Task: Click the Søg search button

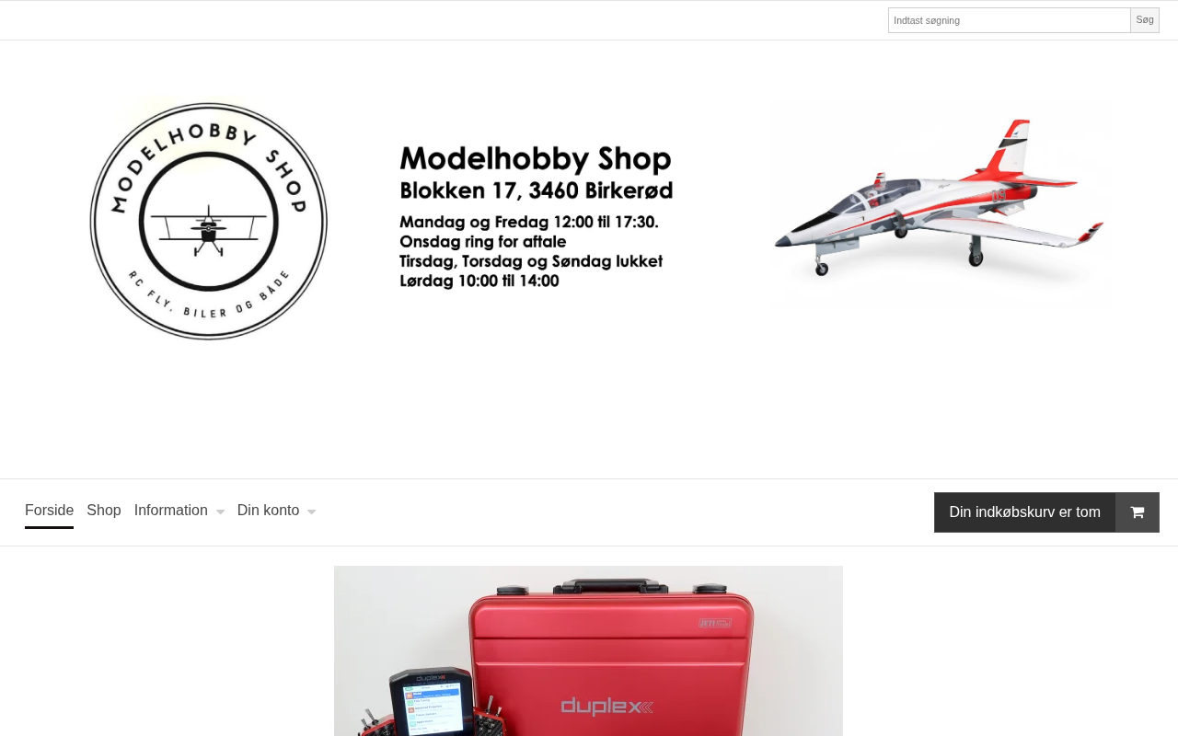Action: [x=1145, y=20]
